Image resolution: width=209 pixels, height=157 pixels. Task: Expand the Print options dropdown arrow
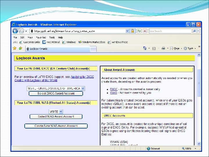pyautogui.click(x=168, y=48)
